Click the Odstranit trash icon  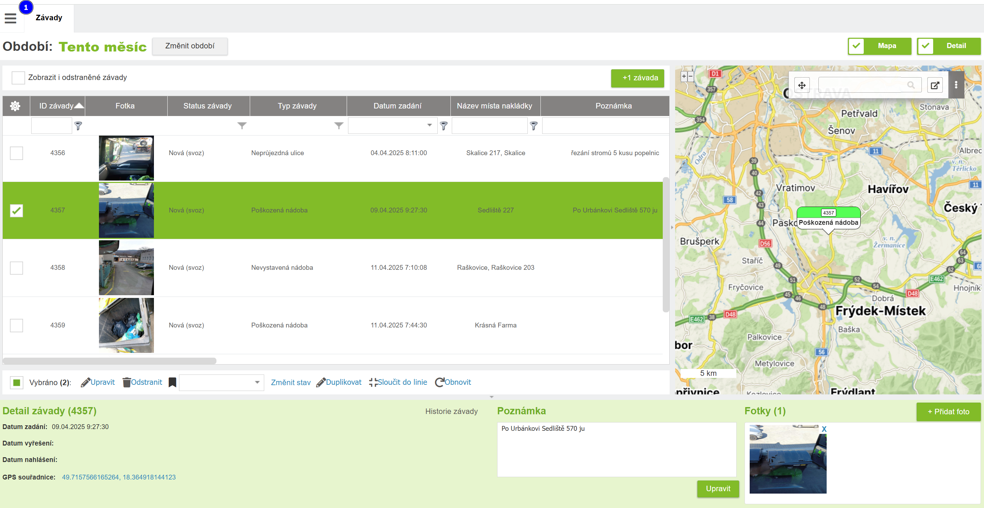click(126, 382)
